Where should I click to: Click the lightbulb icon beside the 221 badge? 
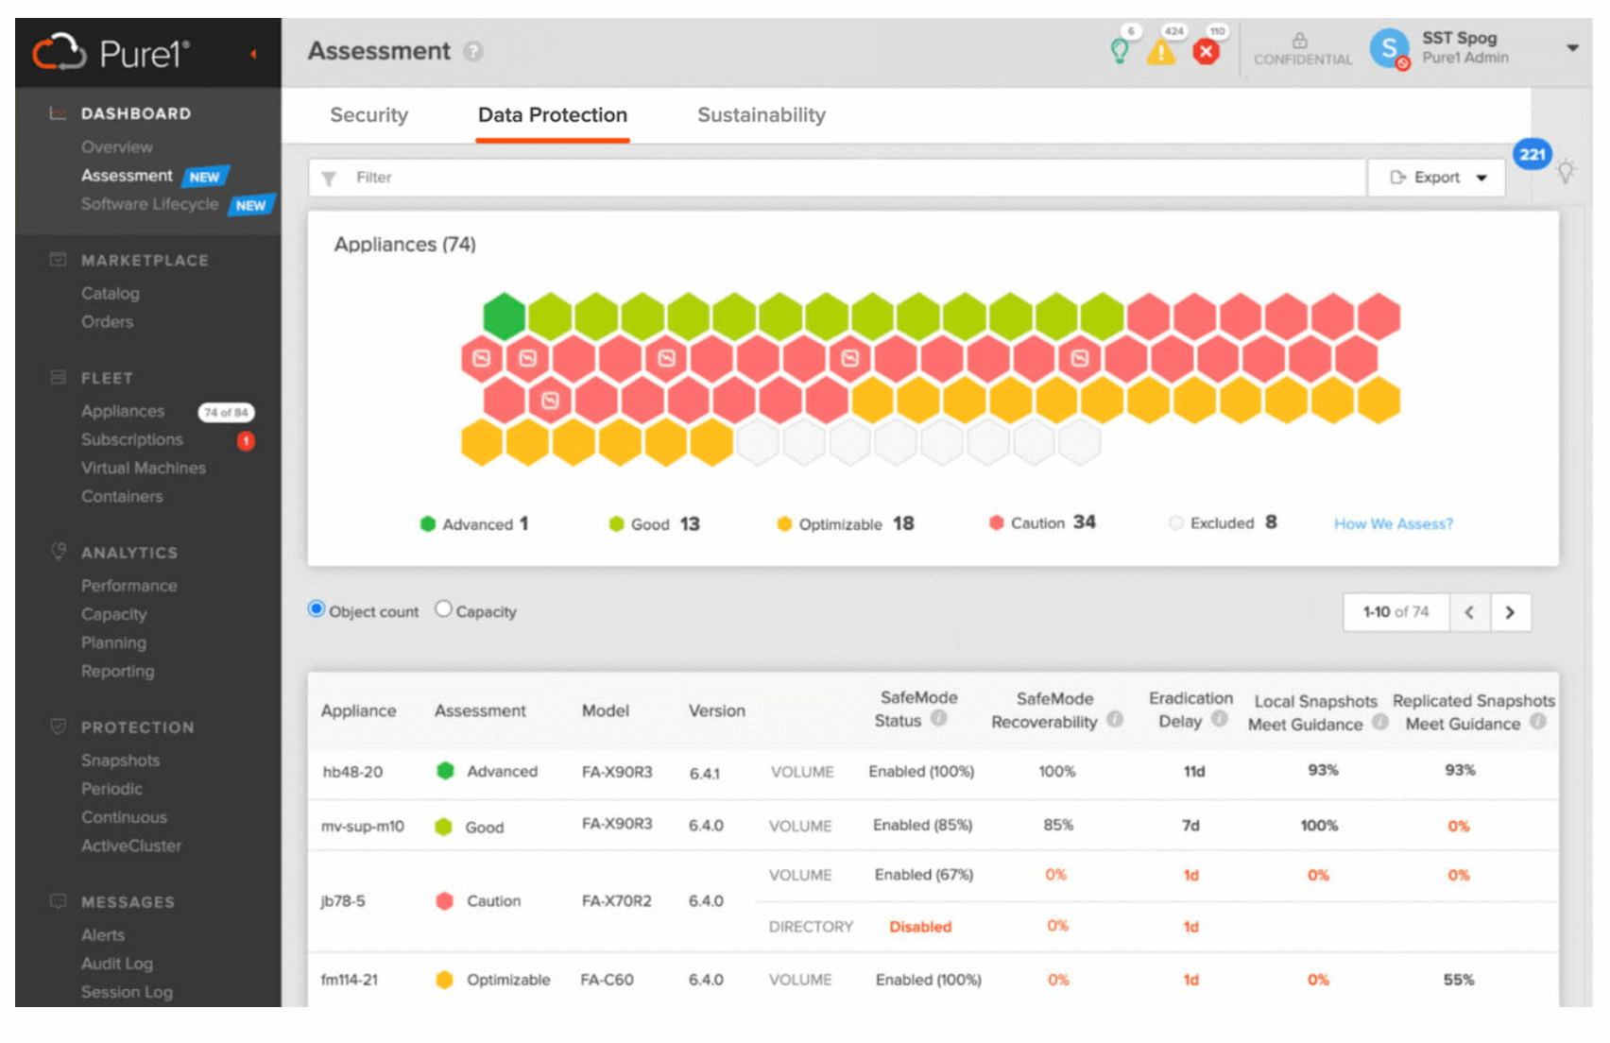(x=1566, y=171)
